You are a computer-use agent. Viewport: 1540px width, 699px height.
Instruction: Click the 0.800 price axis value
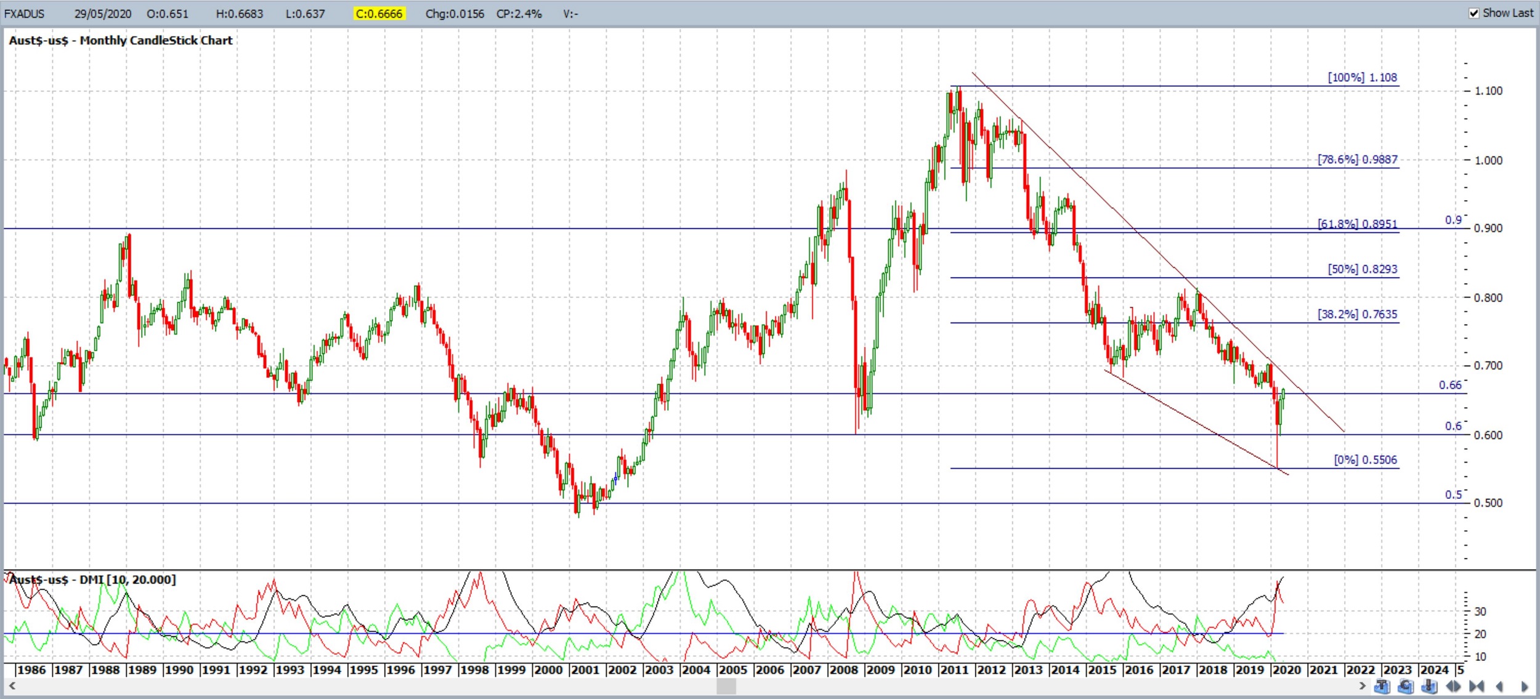(x=1488, y=297)
